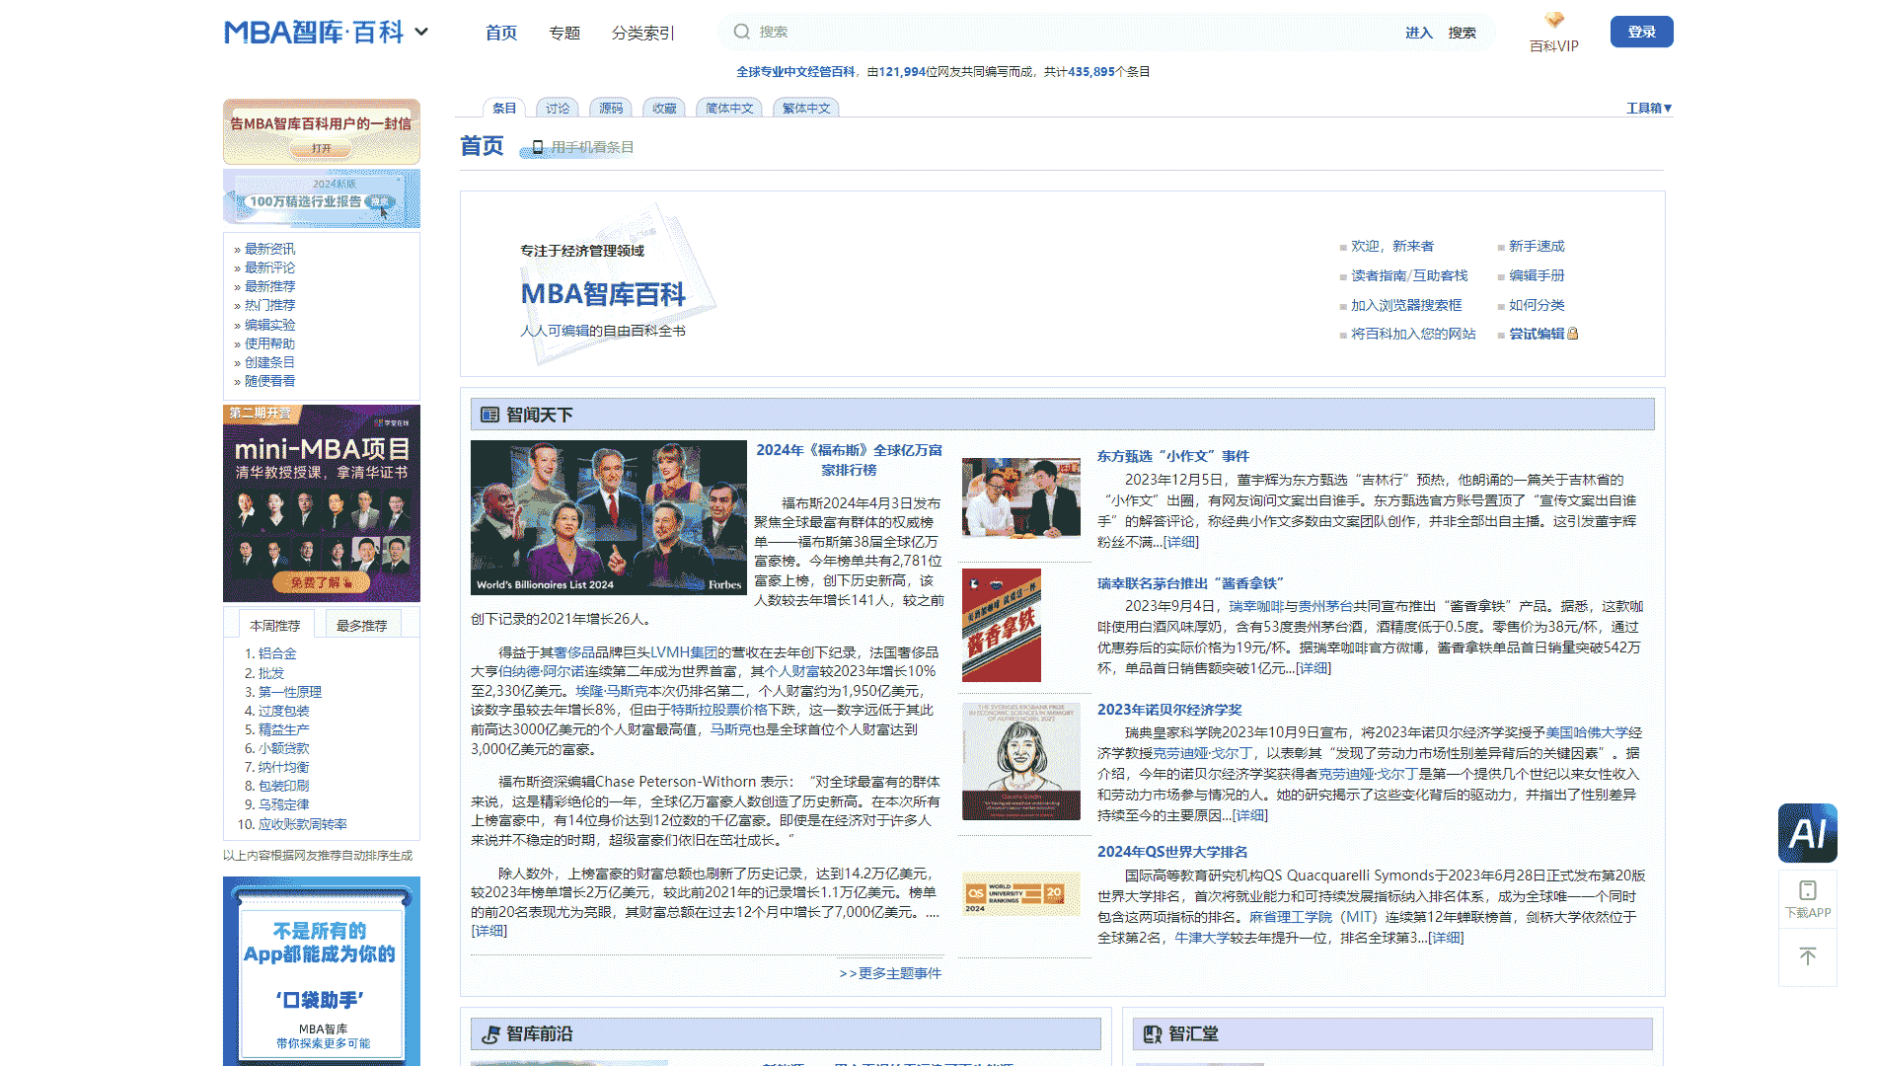The image size is (1877, 1066).
Task: Open the 告MBA智库百科用户的一封信 banner
Action: (x=321, y=131)
